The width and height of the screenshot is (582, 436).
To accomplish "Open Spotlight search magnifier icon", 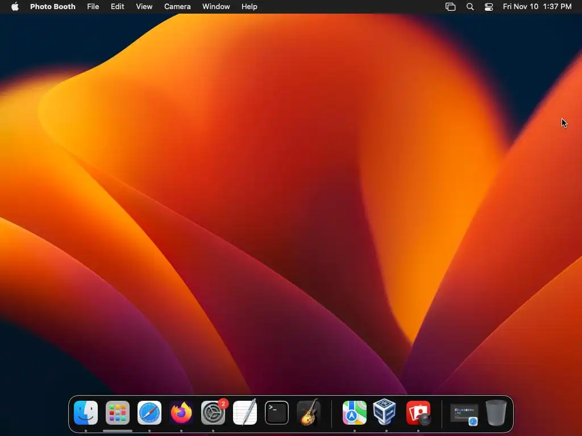I will [470, 7].
